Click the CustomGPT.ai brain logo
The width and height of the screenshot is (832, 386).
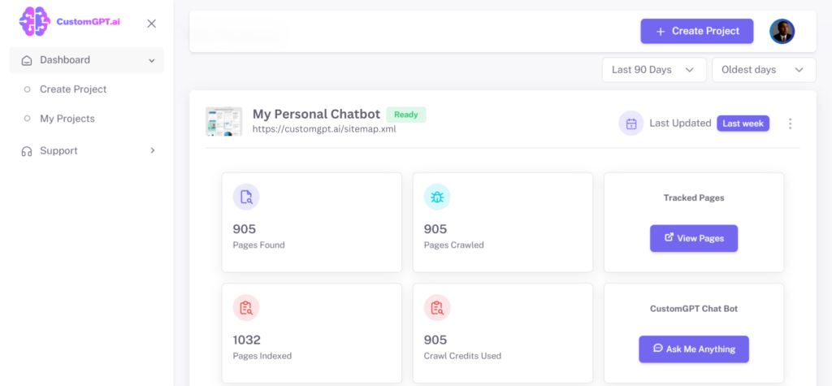click(34, 21)
